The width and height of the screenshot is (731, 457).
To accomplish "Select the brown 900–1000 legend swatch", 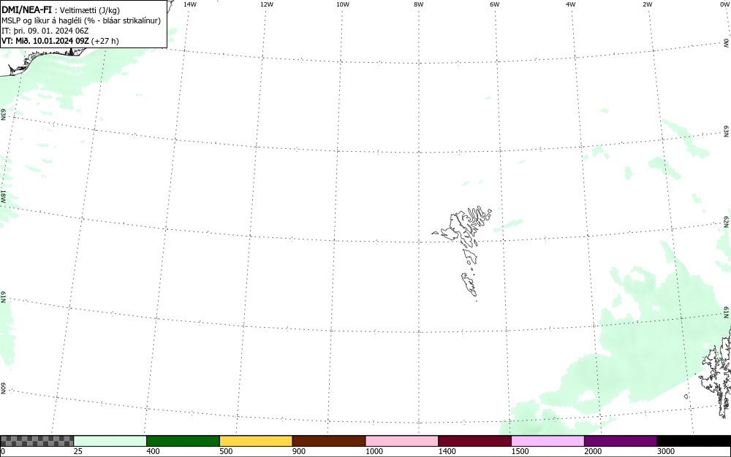I will 329,441.
